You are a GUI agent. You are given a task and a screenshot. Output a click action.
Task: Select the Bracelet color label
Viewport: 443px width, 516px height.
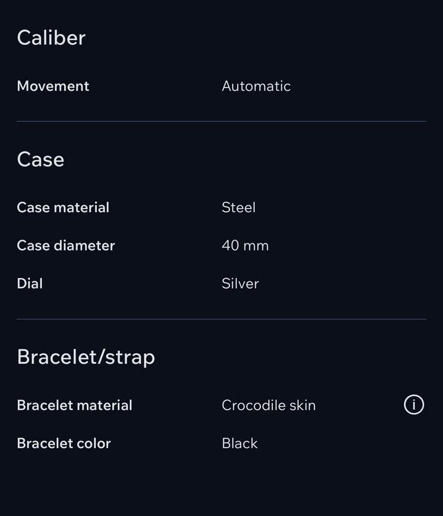[x=64, y=443]
